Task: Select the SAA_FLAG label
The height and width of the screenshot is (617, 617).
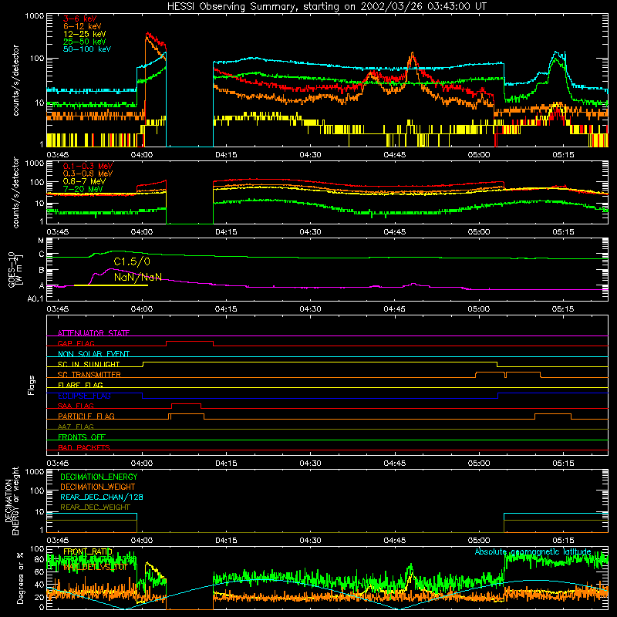Action: 76,406
